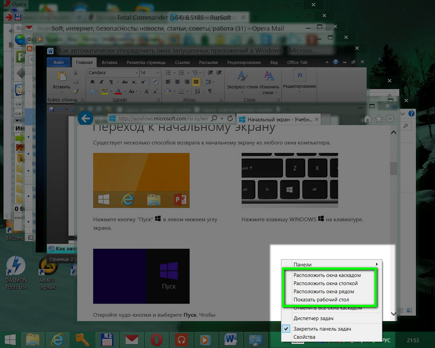Click the Grow Font icon in Word
Viewport: 435px width, 348px height.
coord(146,91)
